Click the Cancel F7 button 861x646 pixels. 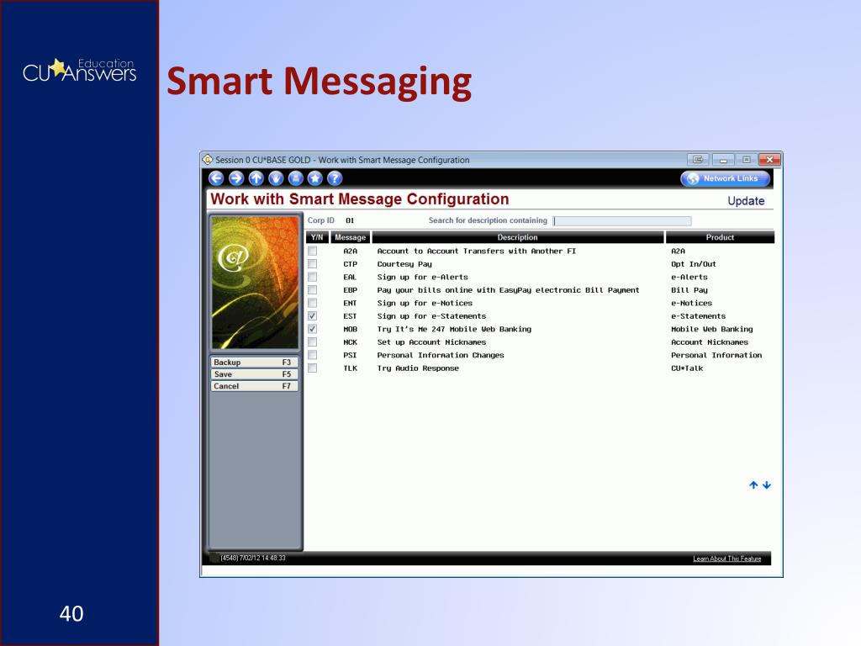(254, 386)
